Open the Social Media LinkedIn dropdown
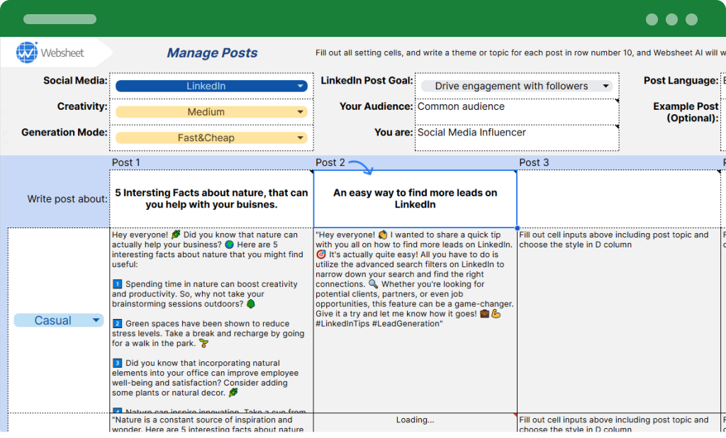 click(x=211, y=86)
